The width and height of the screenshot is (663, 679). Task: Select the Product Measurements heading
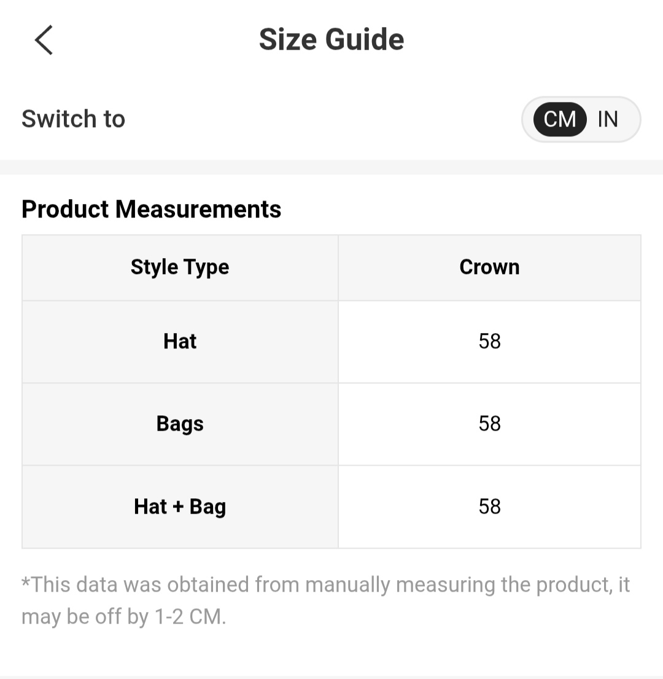pos(151,210)
